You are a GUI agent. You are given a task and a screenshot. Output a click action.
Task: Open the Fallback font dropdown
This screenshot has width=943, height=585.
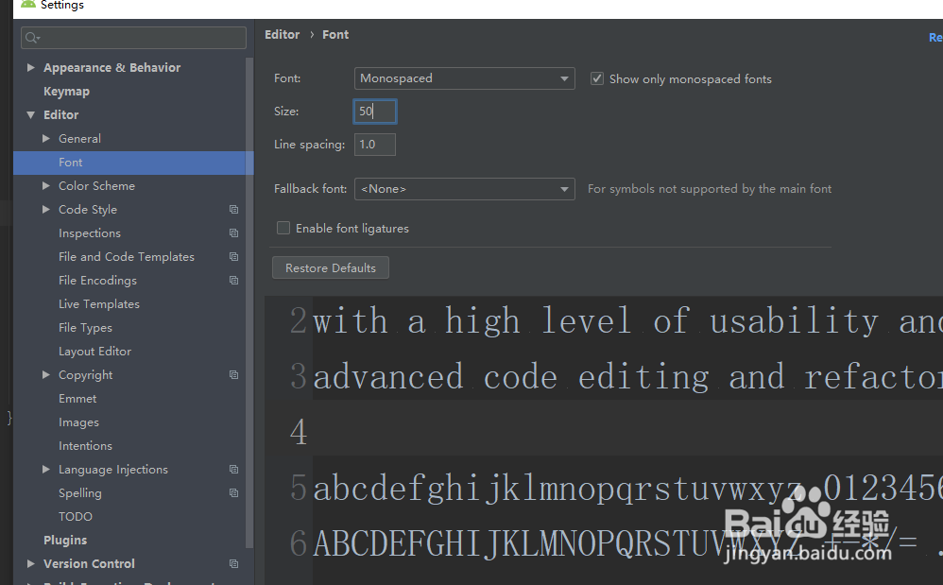[464, 189]
